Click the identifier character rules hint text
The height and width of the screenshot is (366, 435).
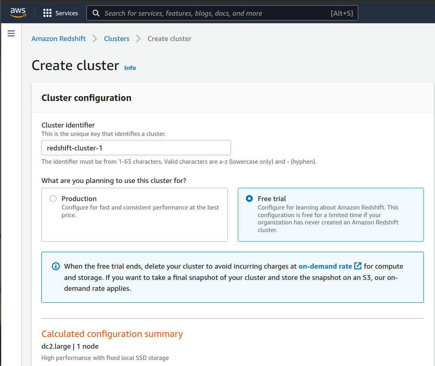pyautogui.click(x=179, y=161)
